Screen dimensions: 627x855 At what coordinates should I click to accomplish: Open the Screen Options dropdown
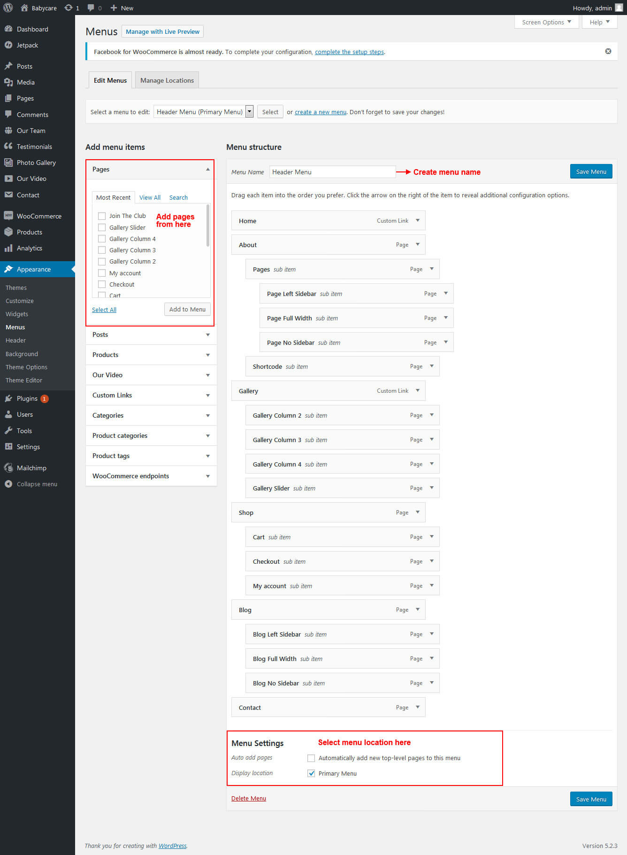(547, 22)
